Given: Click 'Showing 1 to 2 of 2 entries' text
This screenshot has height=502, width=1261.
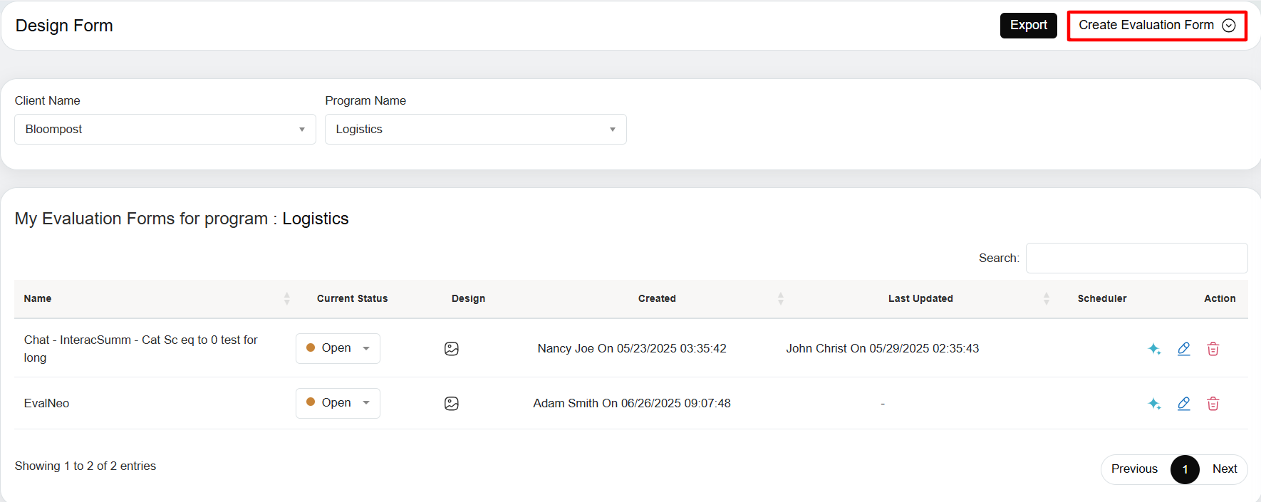Looking at the screenshot, I should 85,466.
